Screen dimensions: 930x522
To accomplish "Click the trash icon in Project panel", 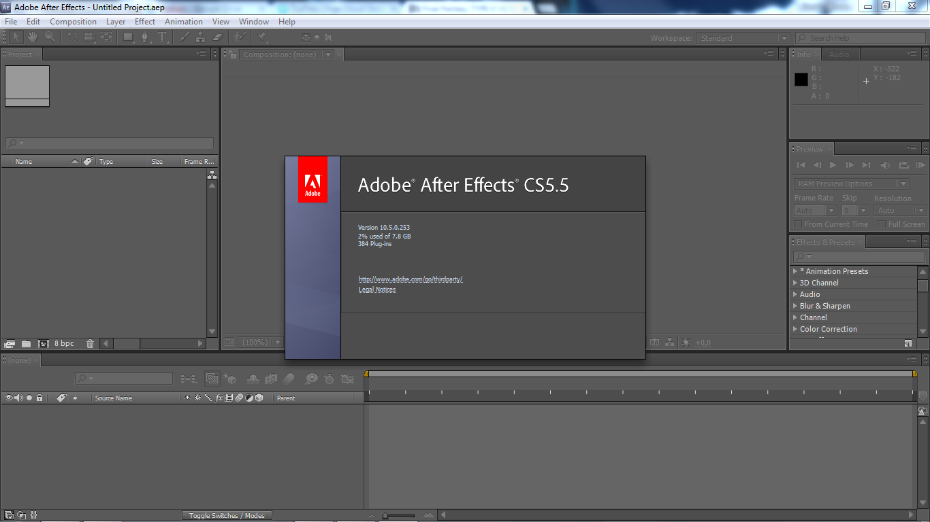I will click(x=91, y=344).
